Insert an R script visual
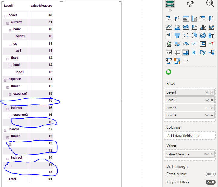This screenshot has height=187, width=218. click(194, 52)
